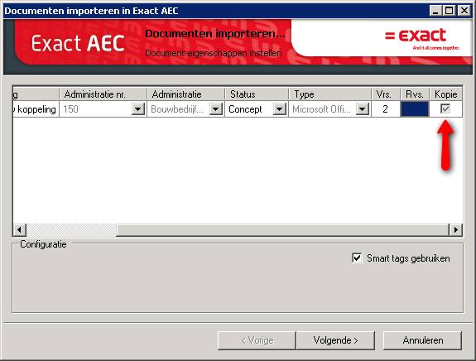476x361 pixels.
Task: Expand the Administratie dropdown with Bouwbedrijf
Action: point(216,109)
